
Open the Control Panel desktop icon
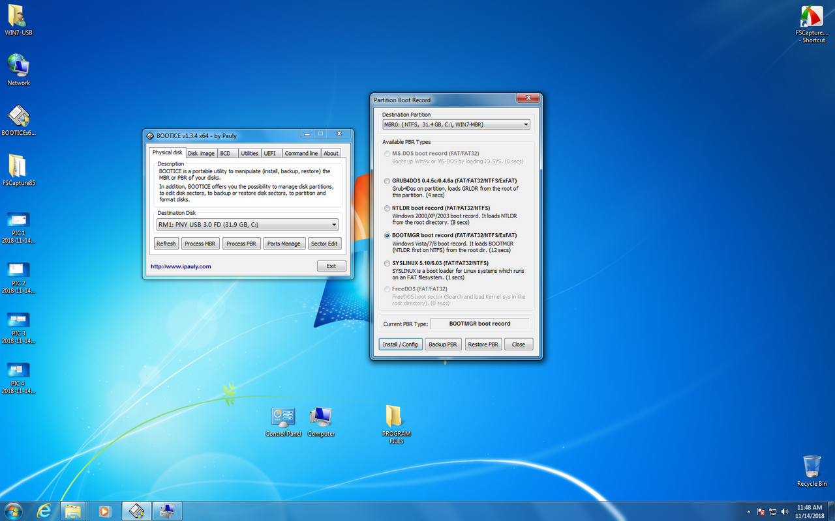coord(284,421)
